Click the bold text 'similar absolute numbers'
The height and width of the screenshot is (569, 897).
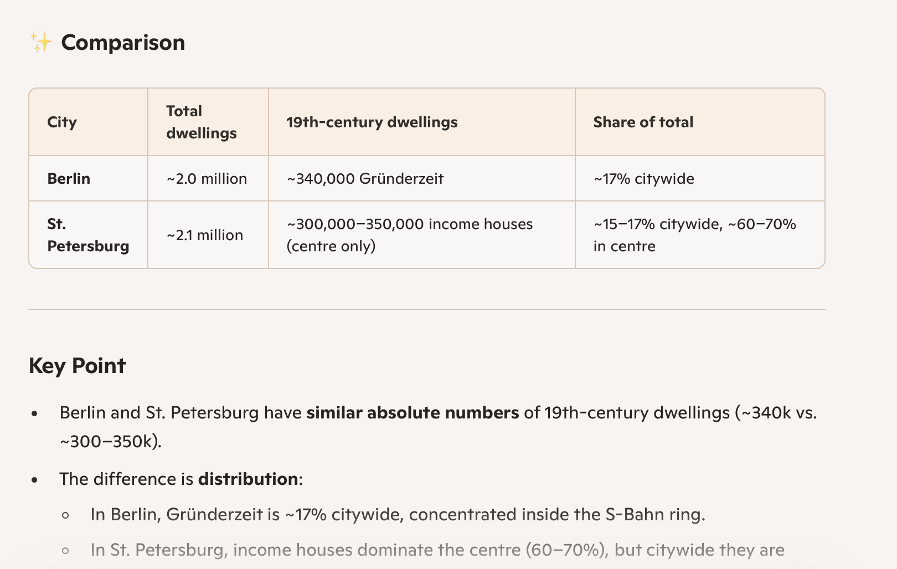tap(413, 413)
